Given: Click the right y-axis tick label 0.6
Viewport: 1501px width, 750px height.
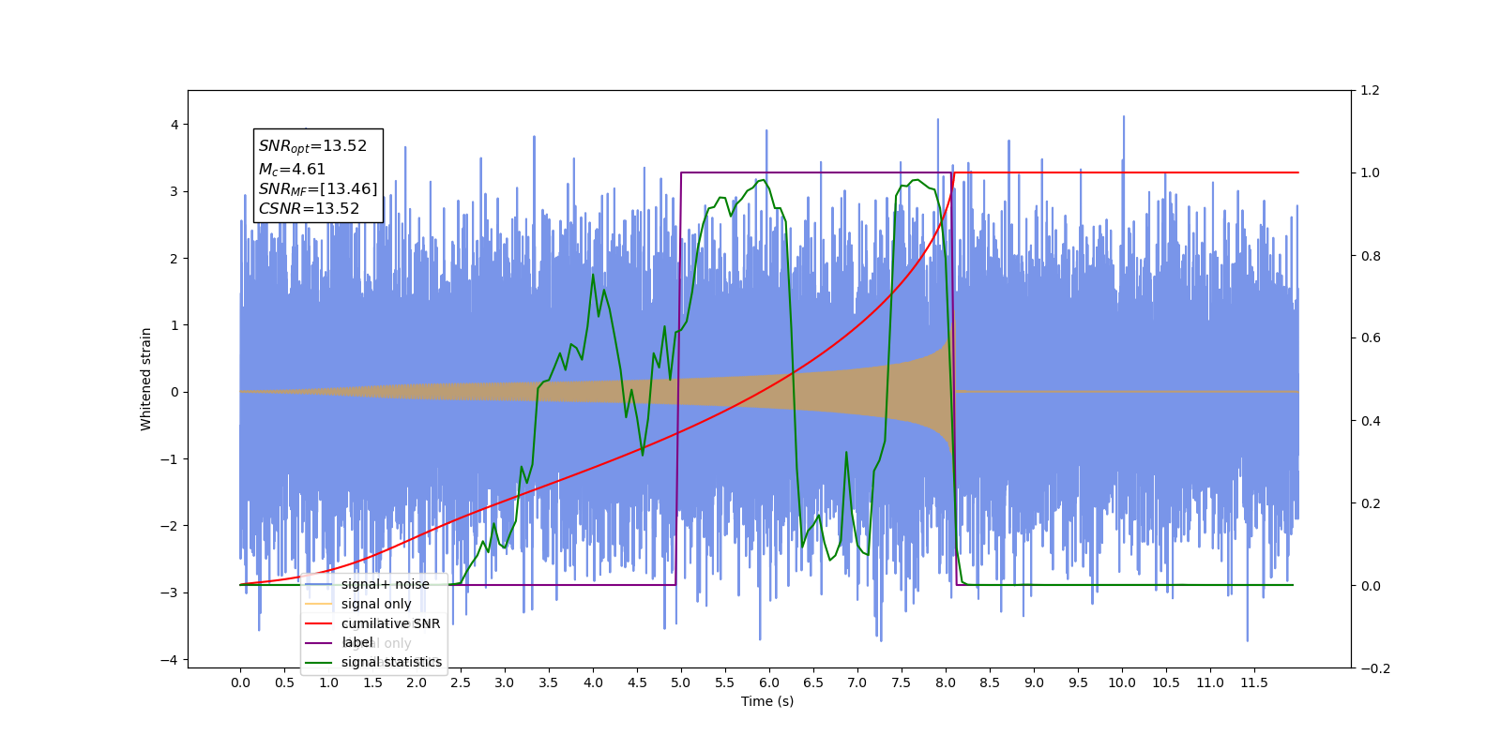Looking at the screenshot, I should [x=1370, y=338].
